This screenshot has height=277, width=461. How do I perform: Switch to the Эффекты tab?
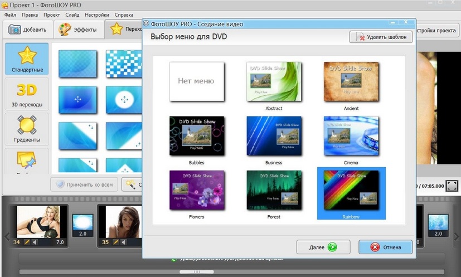pyautogui.click(x=79, y=29)
